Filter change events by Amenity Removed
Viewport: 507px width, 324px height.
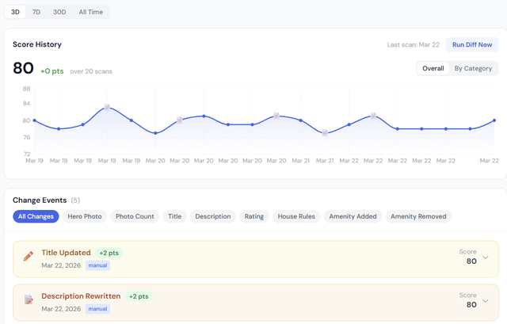click(x=418, y=216)
